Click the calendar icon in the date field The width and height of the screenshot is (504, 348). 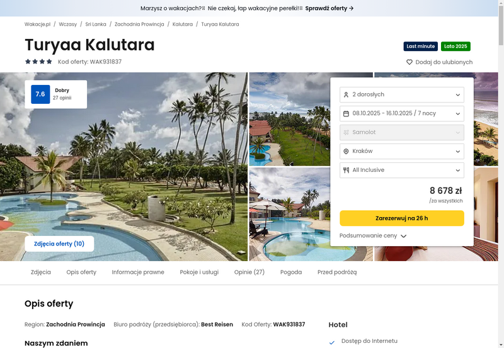pyautogui.click(x=346, y=114)
